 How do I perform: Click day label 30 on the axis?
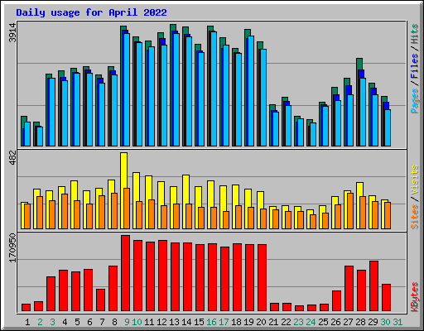click(x=385, y=322)
